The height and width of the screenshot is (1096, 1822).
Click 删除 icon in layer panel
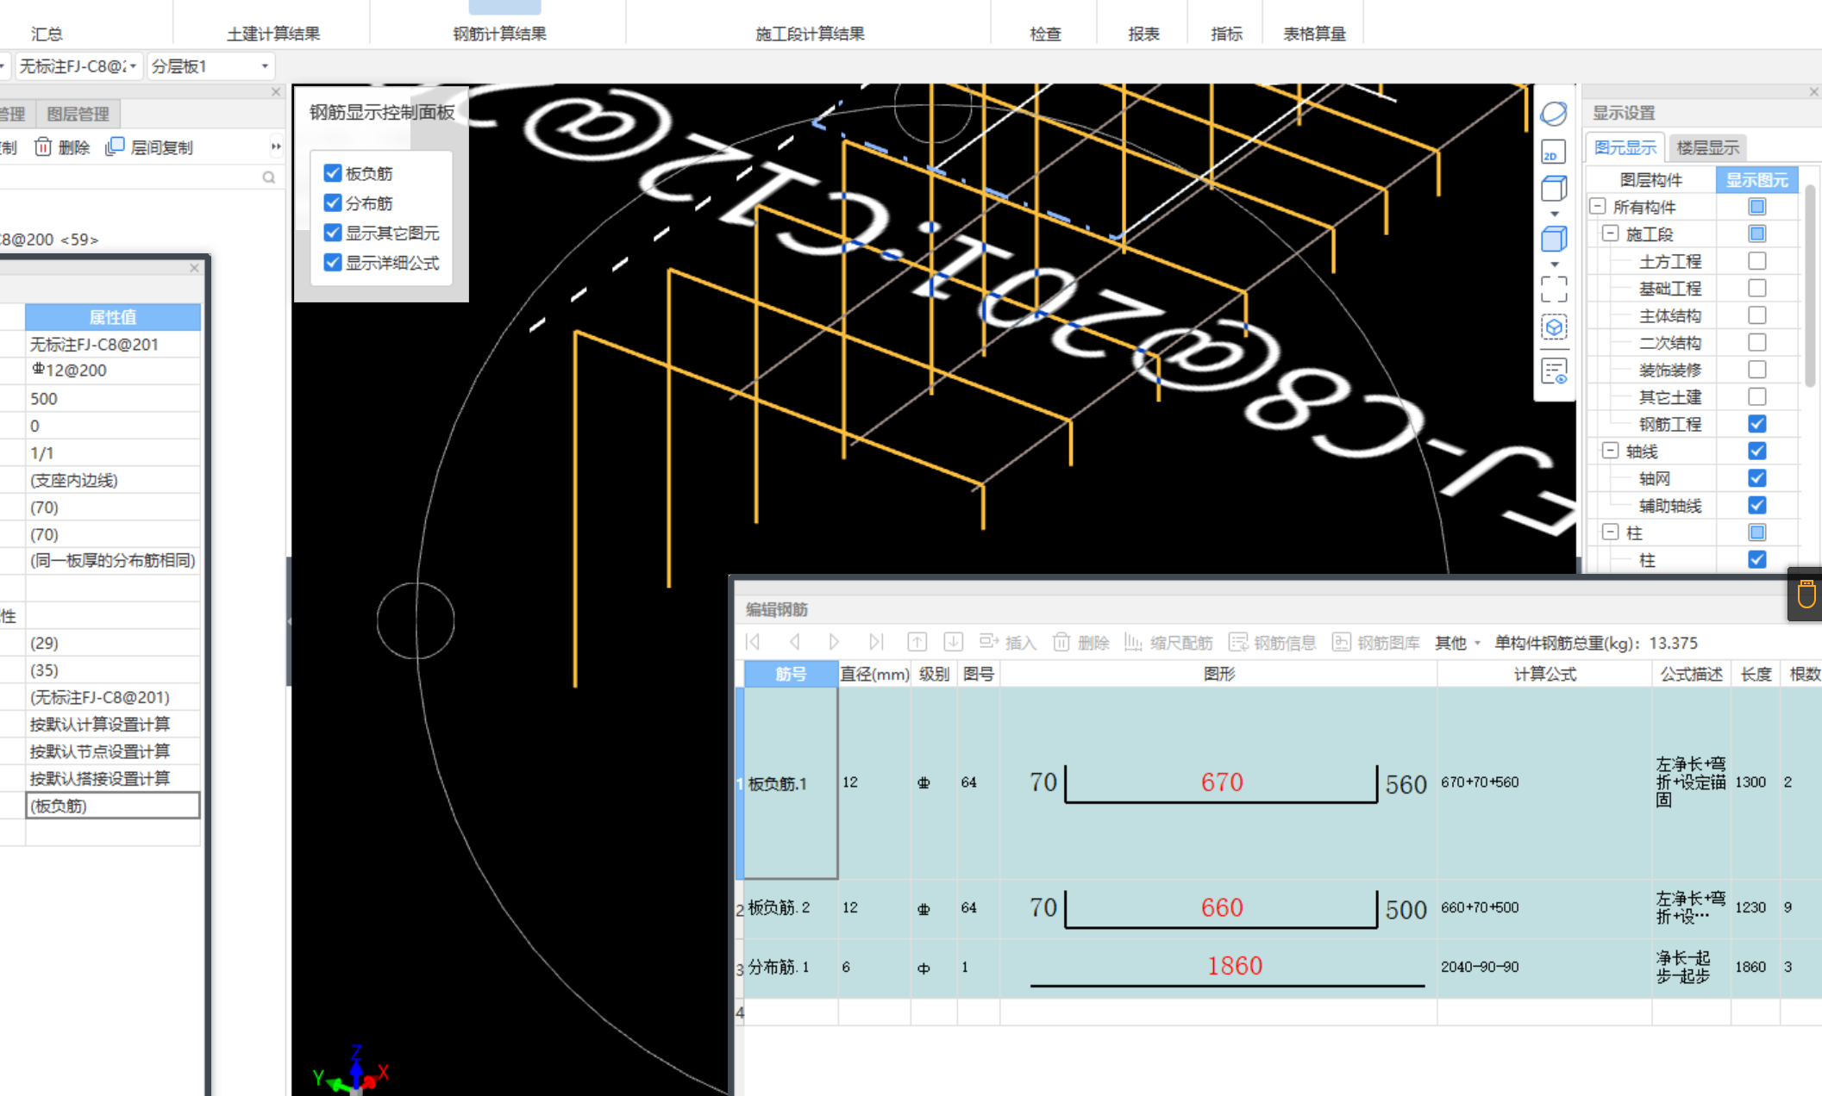coord(62,147)
